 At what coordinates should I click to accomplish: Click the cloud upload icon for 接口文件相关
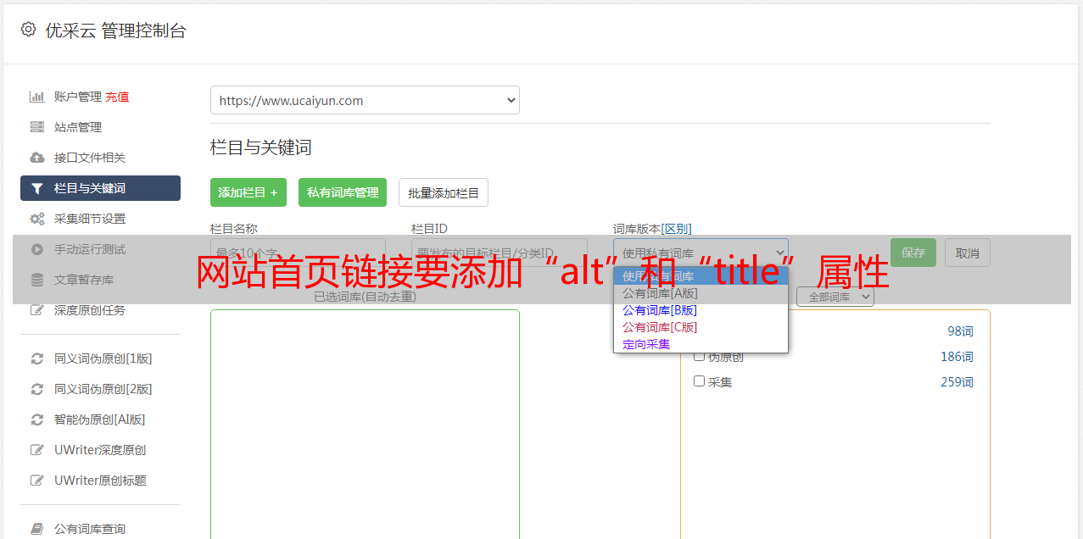tap(37, 158)
